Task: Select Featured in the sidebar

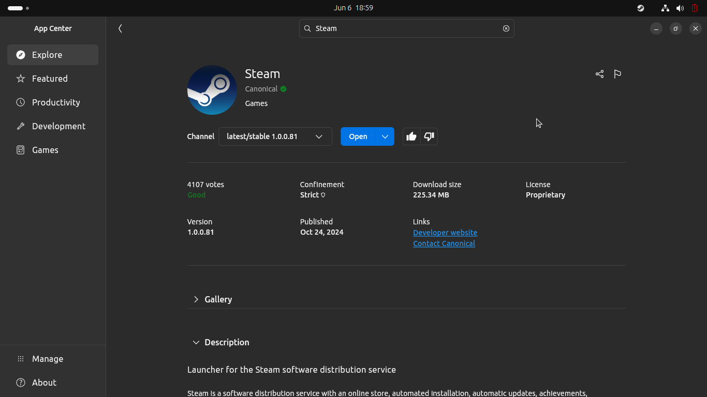Action: pos(50,79)
